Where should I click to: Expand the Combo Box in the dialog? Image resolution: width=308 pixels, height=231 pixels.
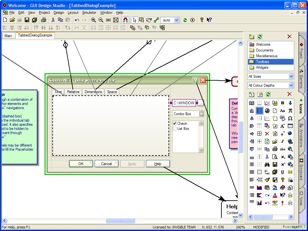(201, 114)
